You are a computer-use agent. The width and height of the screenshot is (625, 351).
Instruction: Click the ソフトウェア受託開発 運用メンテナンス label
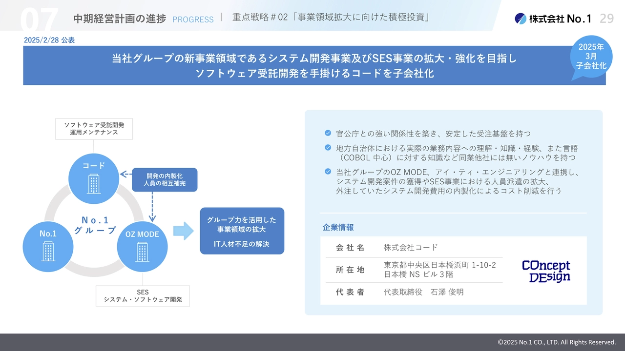[94, 129]
